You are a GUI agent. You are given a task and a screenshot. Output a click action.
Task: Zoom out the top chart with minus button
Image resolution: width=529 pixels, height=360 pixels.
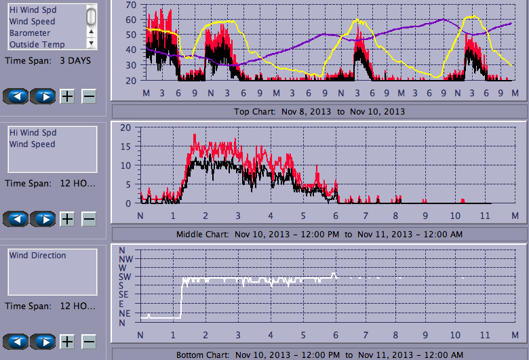pos(89,96)
